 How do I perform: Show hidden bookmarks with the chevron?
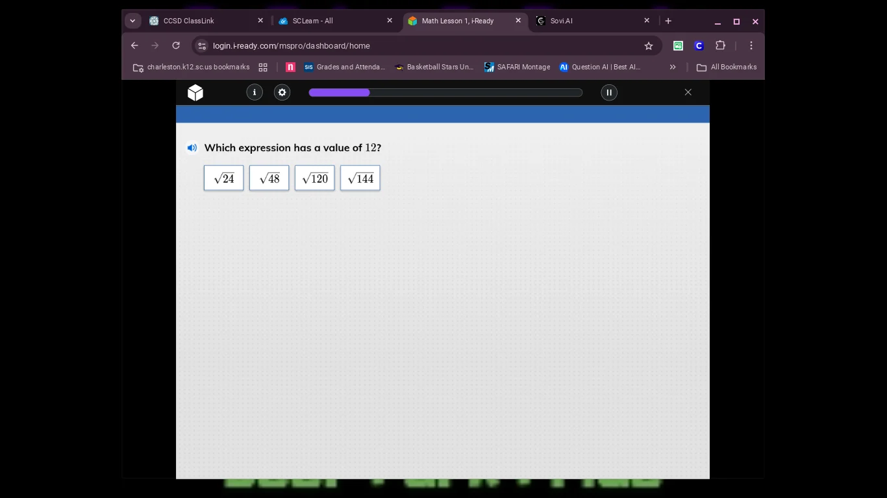pos(673,67)
